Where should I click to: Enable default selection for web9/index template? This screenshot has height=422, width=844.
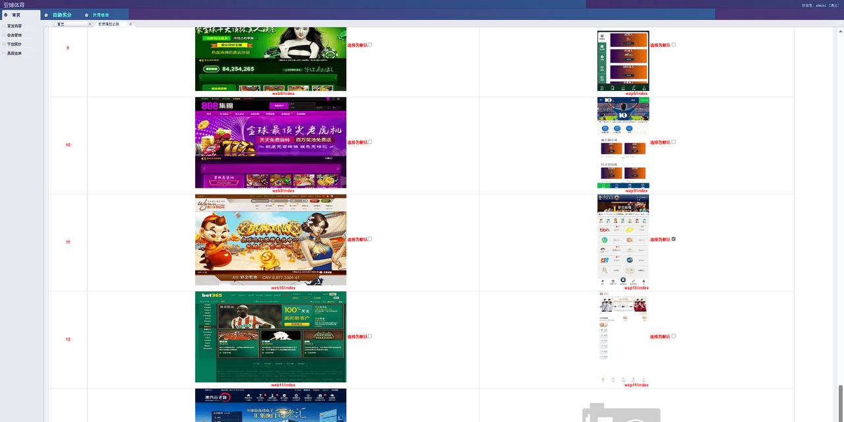coord(370,142)
